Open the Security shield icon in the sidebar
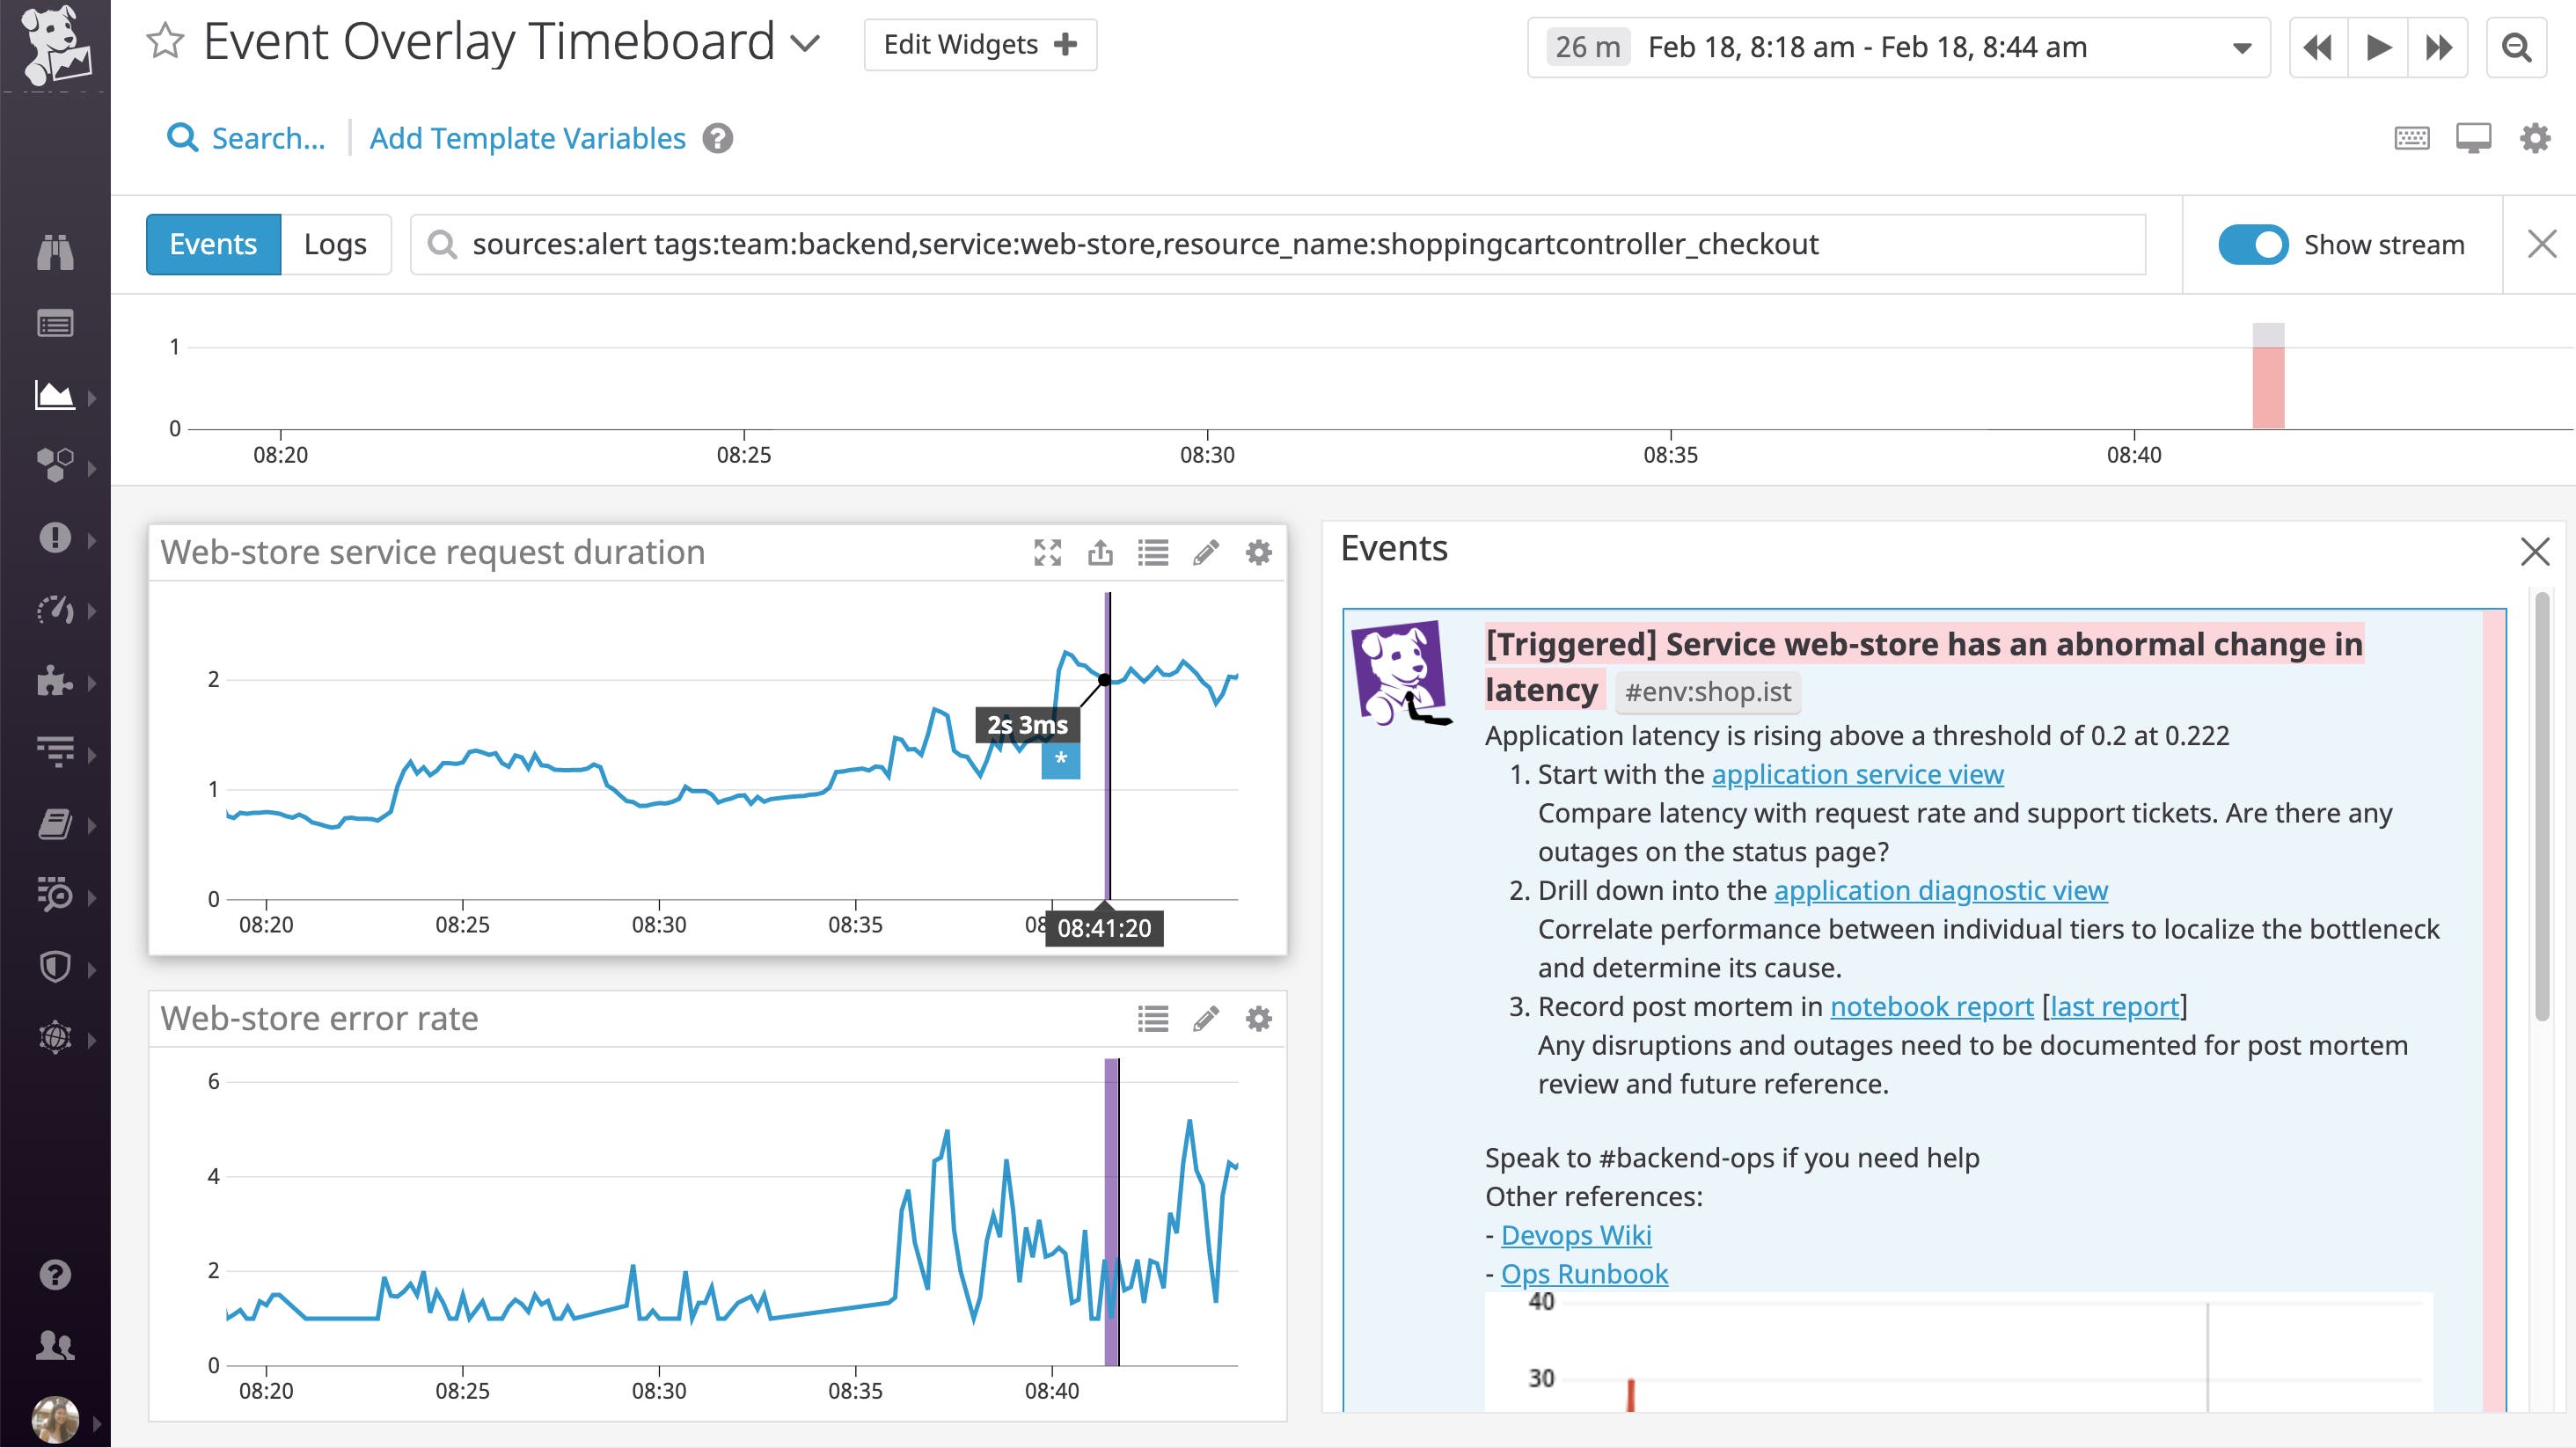Image resolution: width=2576 pixels, height=1448 pixels. [57, 967]
